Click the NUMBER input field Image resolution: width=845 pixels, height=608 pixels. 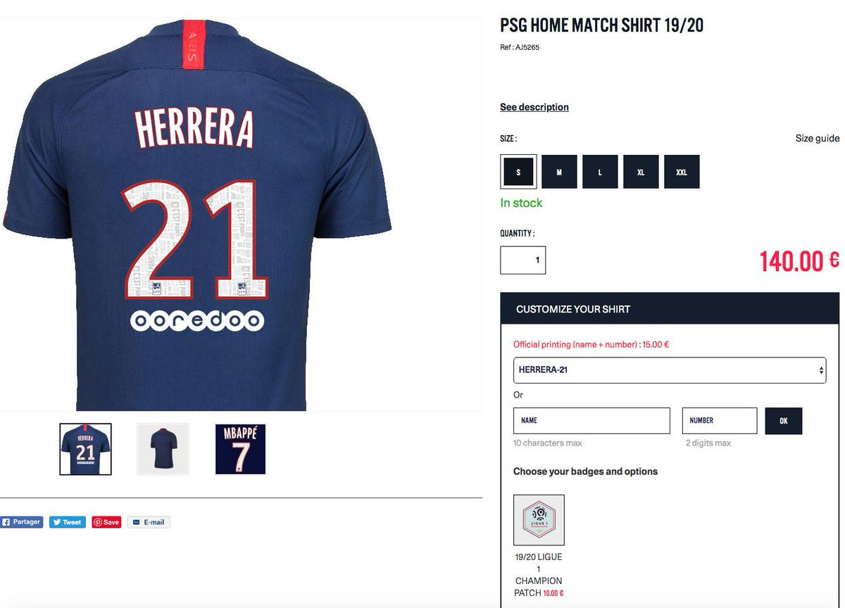click(719, 421)
